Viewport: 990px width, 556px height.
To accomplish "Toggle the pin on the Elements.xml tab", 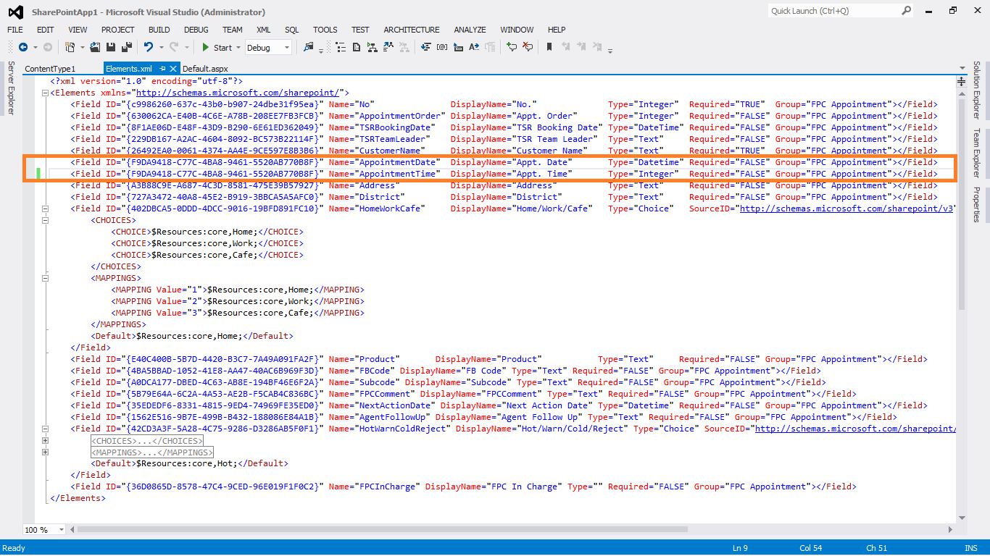I will 162,68.
